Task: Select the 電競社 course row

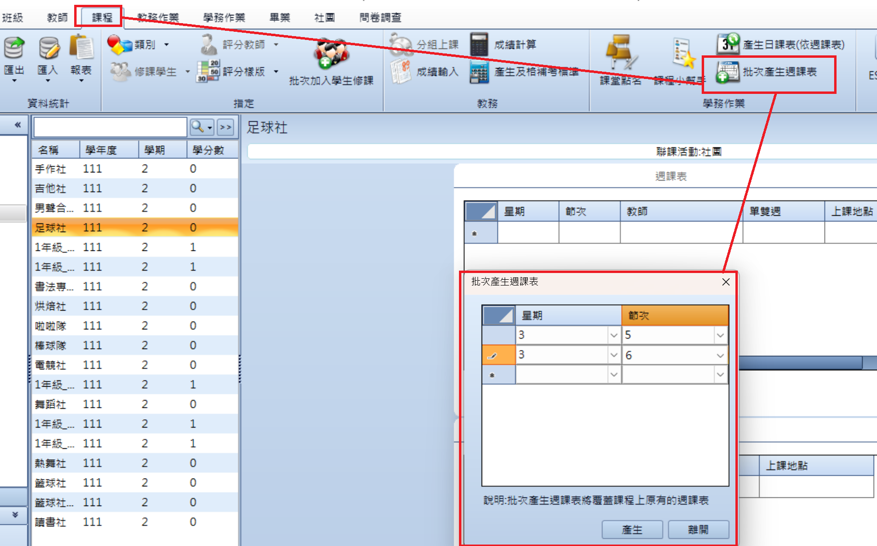Action: [x=135, y=365]
